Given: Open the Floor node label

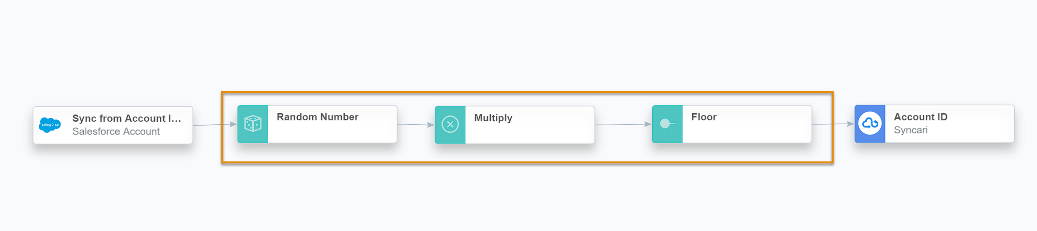Looking at the screenshot, I should [703, 117].
